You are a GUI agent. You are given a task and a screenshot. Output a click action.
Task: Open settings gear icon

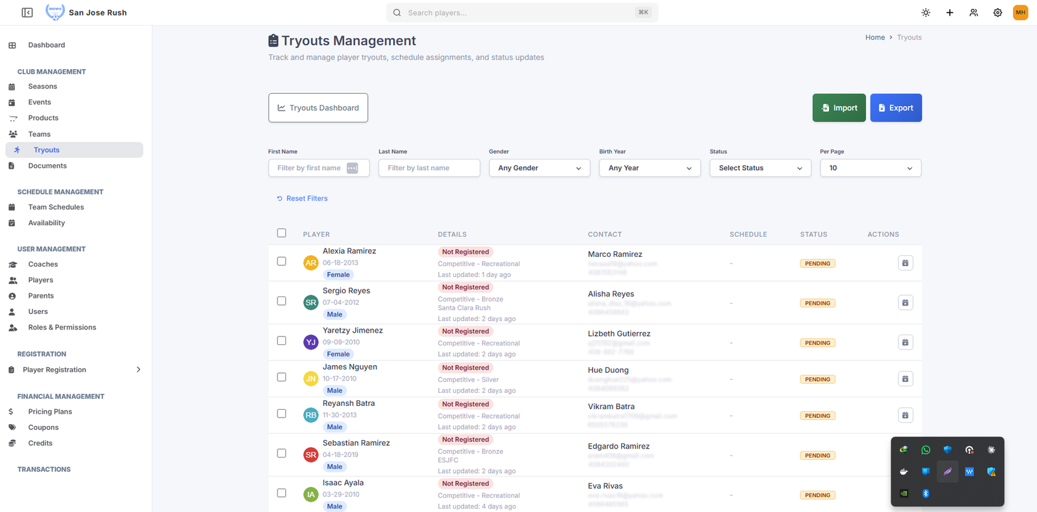(x=997, y=12)
